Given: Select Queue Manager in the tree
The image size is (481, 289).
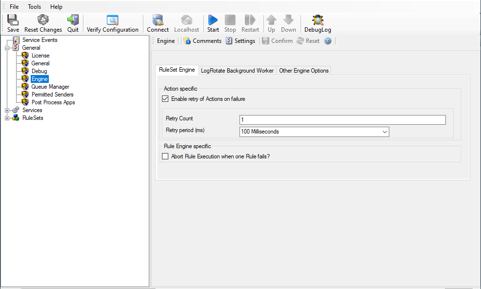Looking at the screenshot, I should pos(50,87).
